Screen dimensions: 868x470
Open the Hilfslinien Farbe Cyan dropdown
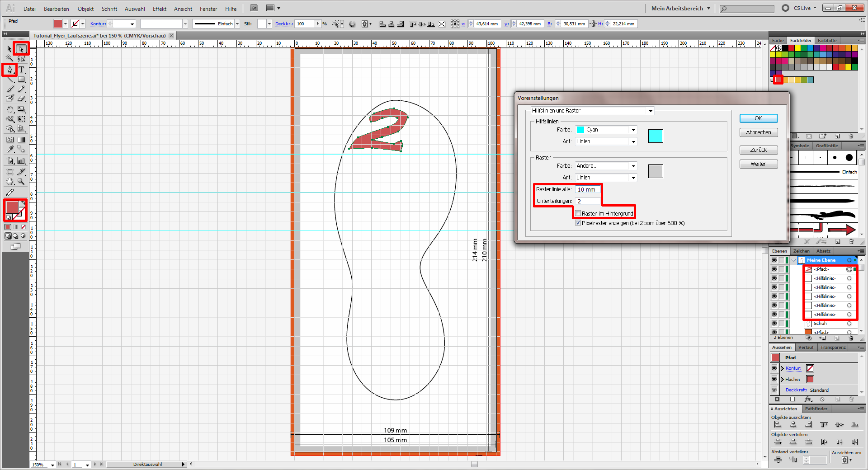point(606,130)
